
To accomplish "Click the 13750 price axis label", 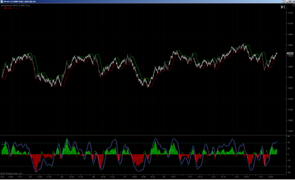I will (290, 99).
